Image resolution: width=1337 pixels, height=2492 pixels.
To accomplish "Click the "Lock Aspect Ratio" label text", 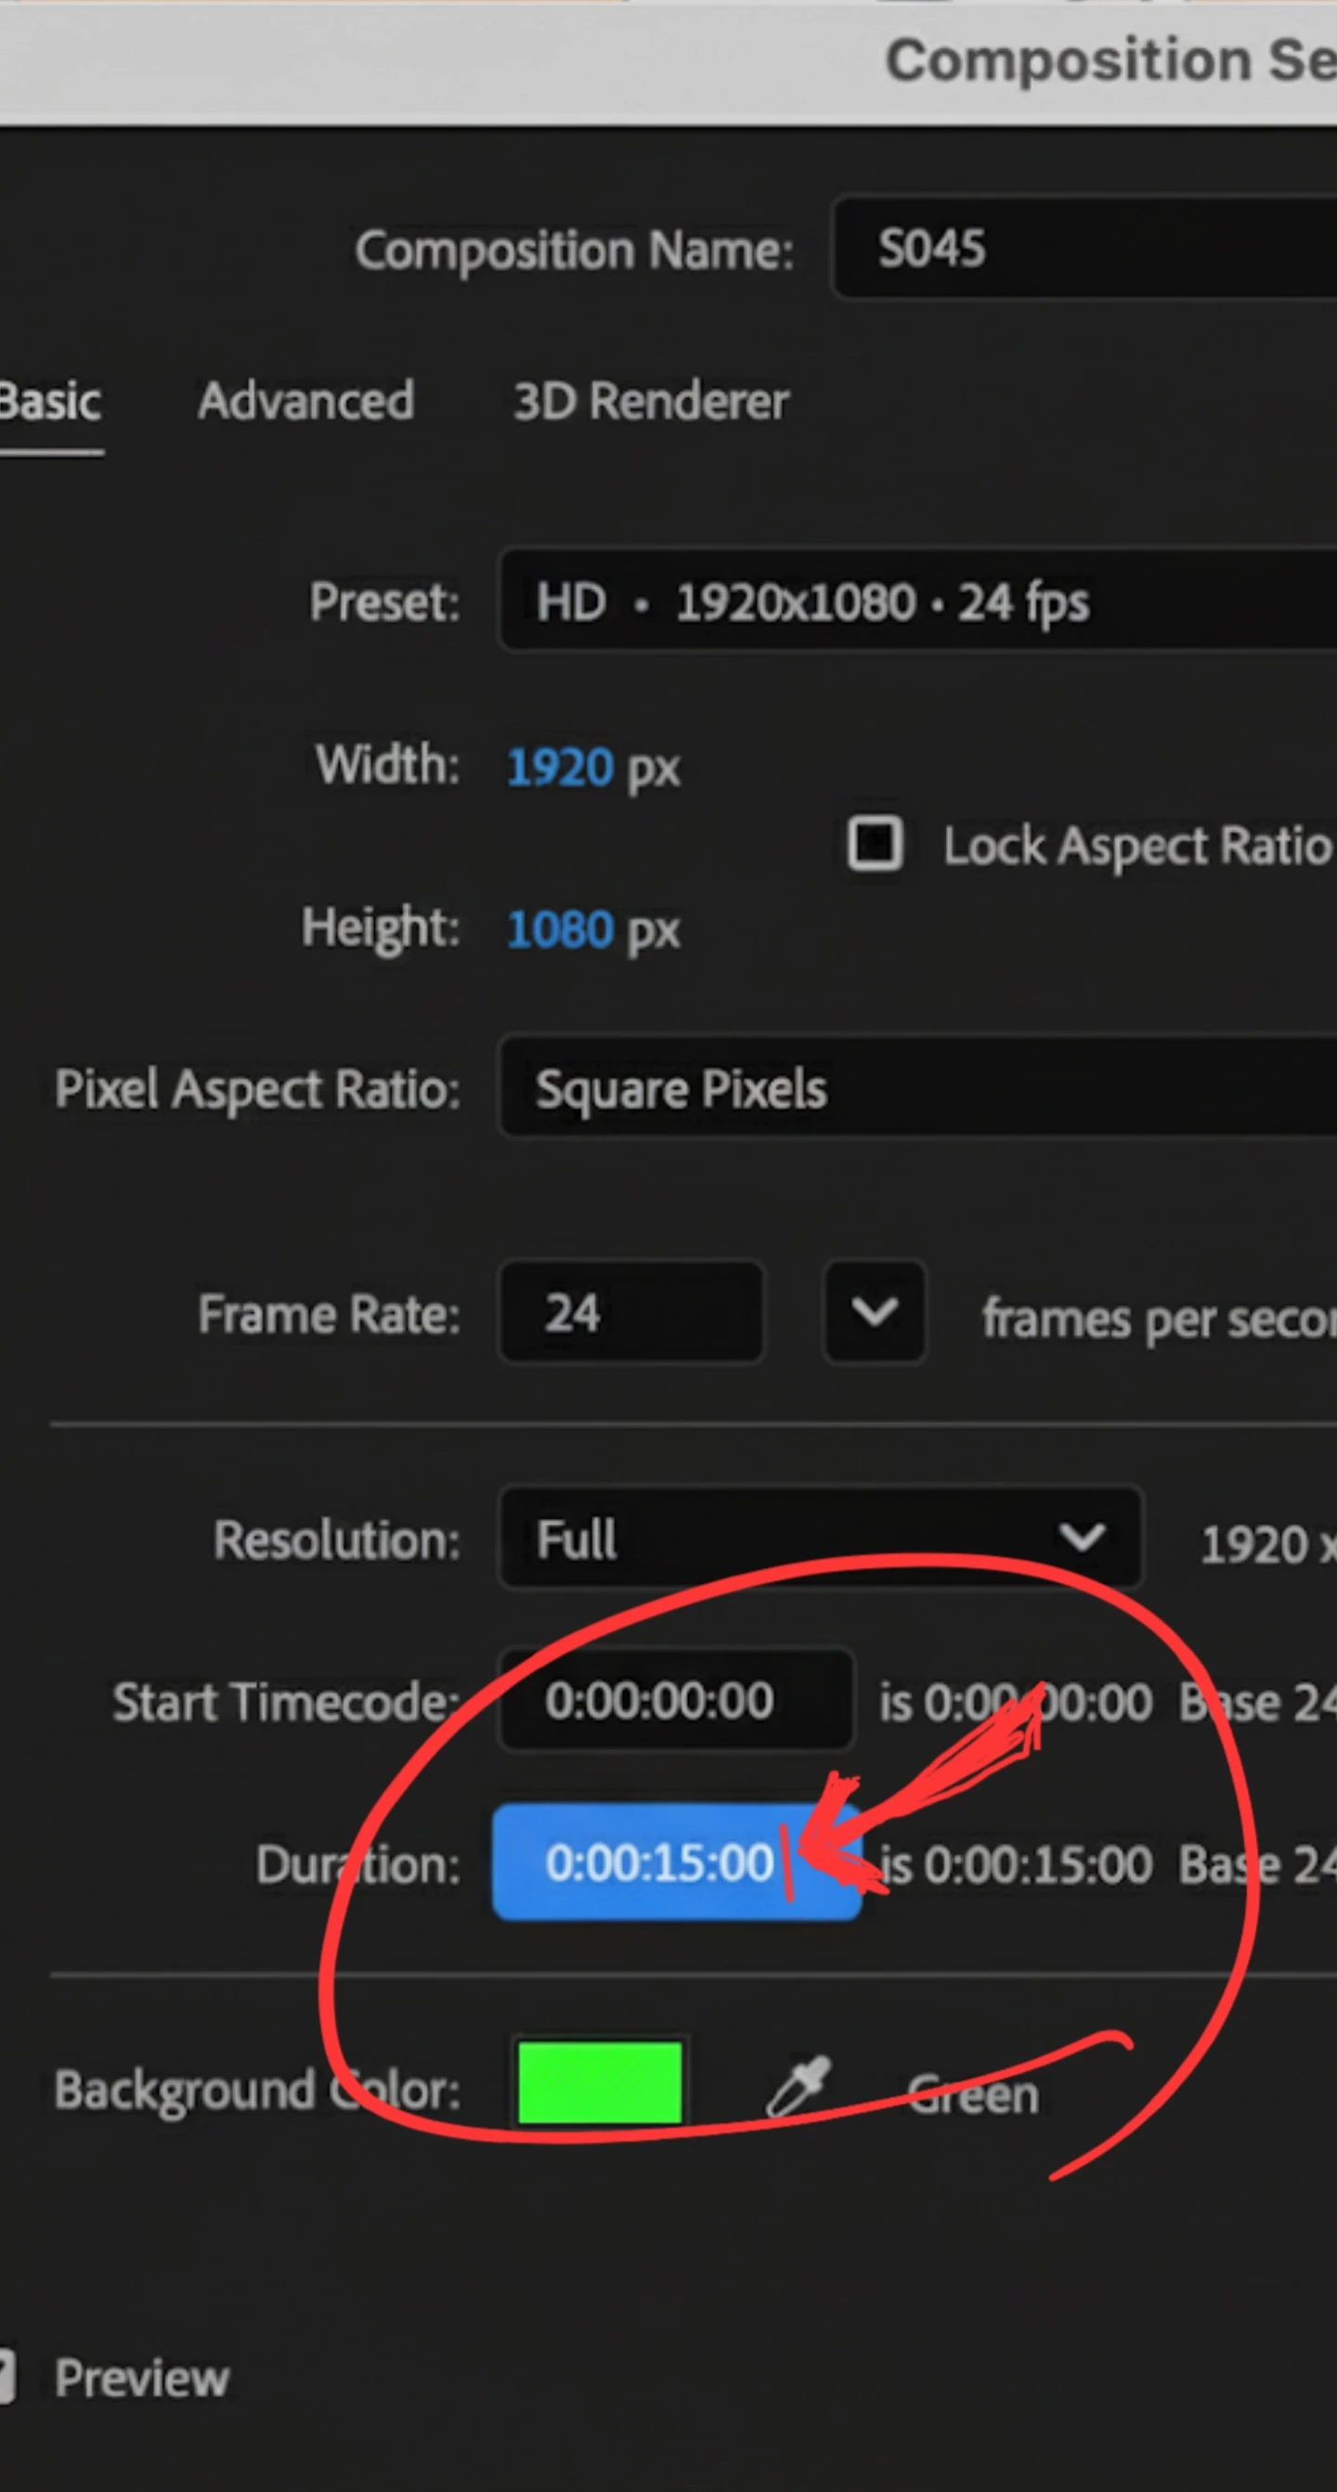I will tap(1137, 847).
